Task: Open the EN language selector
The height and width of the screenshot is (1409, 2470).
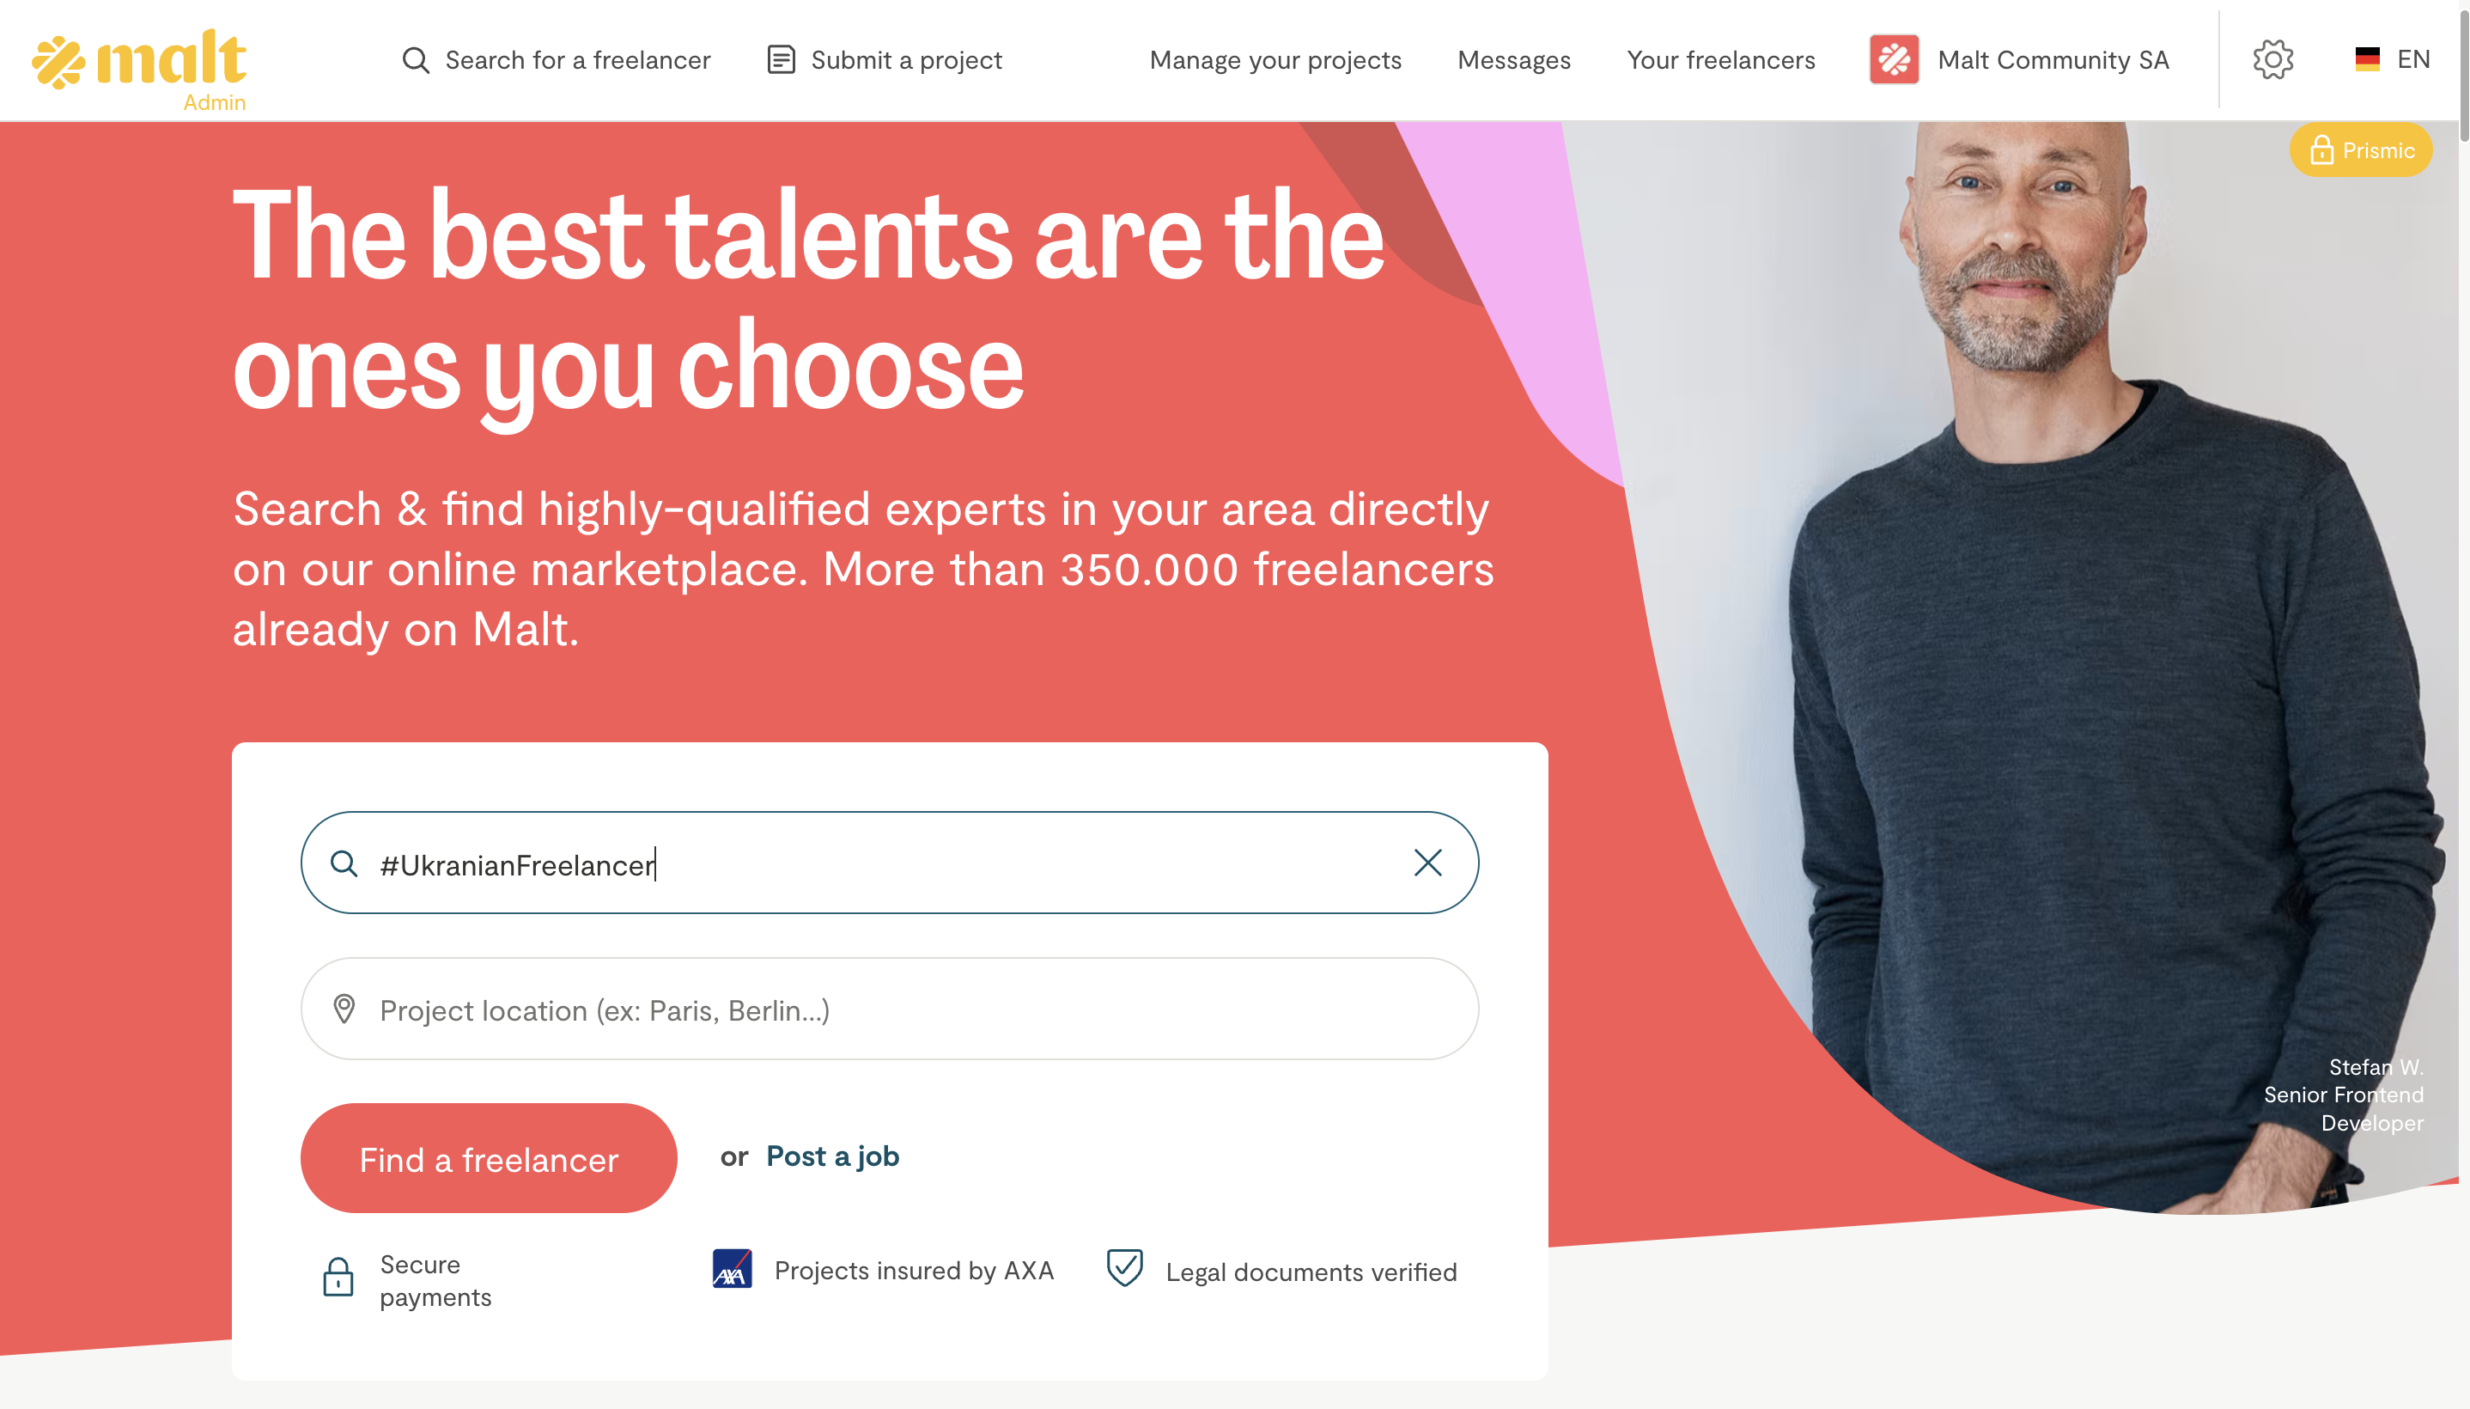Action: pyautogui.click(x=2412, y=60)
